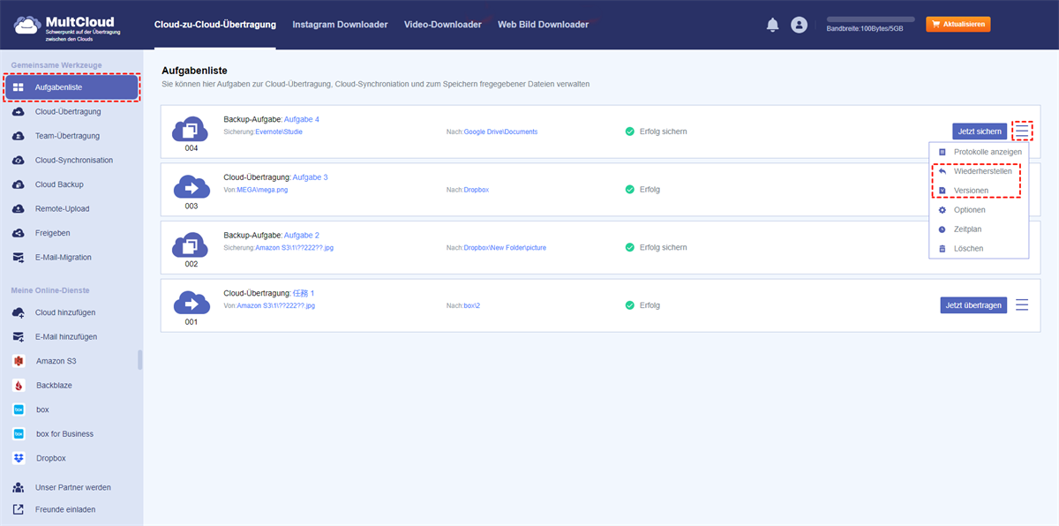This screenshot has width=1059, height=526.
Task: Choose Löschen in the task menu
Action: [x=968, y=249]
